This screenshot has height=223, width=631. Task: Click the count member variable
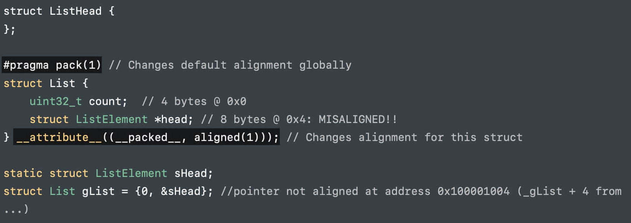click(107, 101)
